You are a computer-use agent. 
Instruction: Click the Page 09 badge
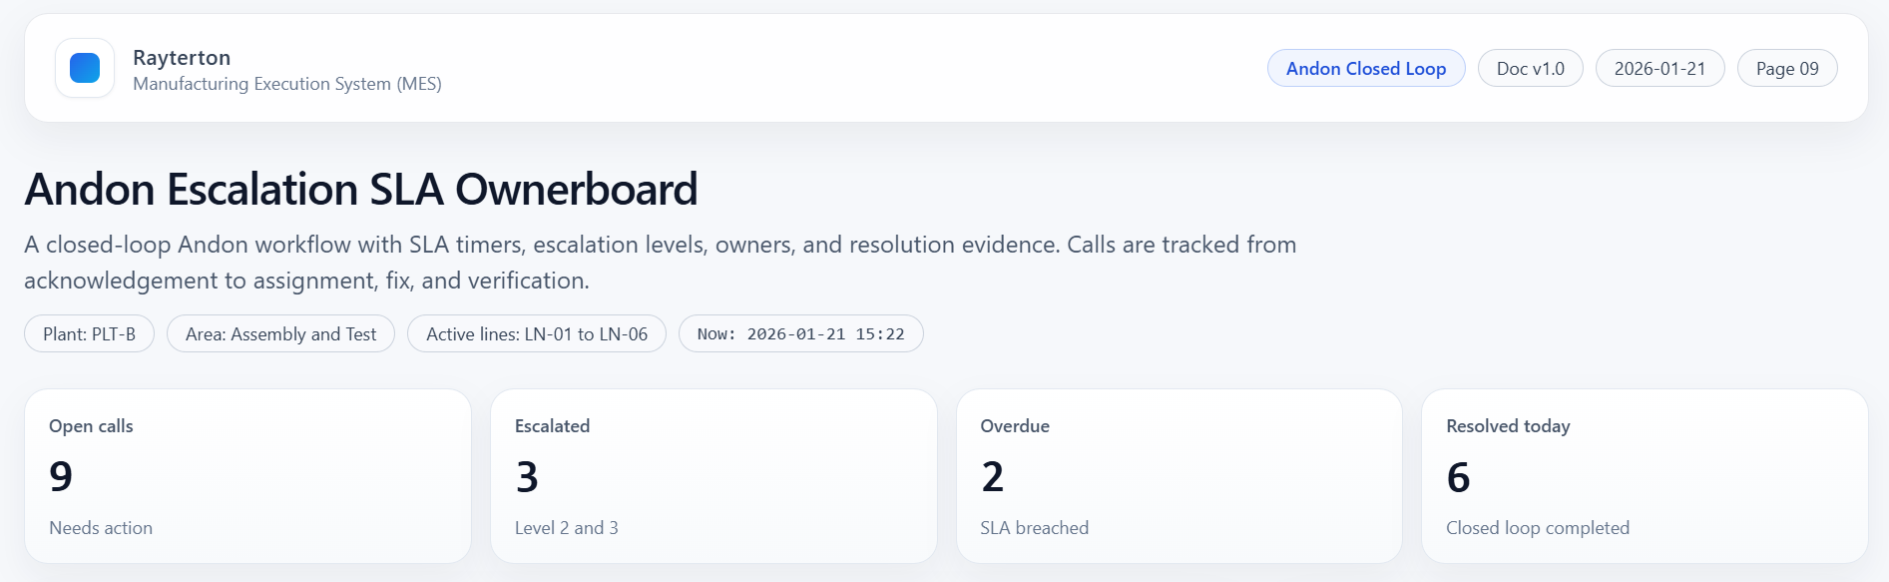pyautogui.click(x=1786, y=69)
